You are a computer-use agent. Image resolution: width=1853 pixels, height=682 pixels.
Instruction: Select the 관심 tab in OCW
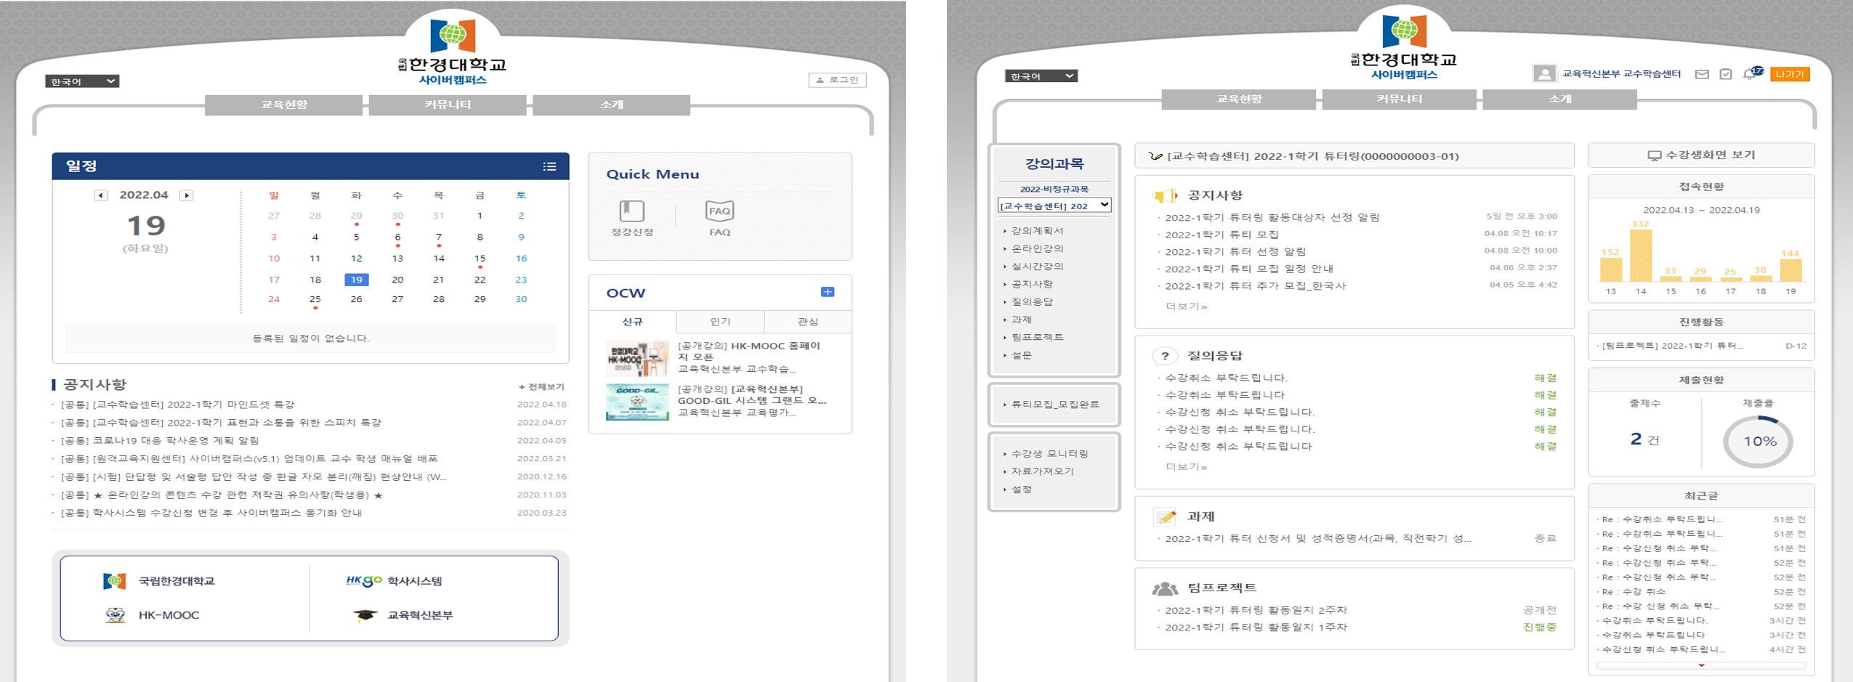[807, 322]
